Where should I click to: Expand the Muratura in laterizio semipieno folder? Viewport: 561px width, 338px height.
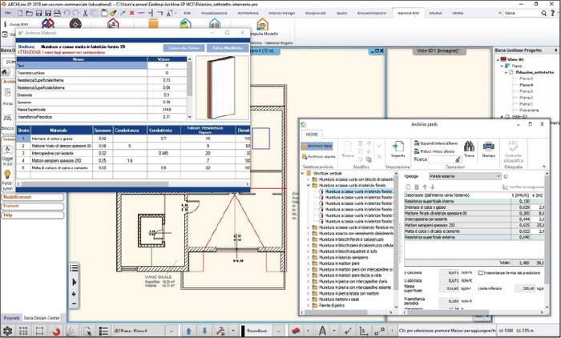309,257
